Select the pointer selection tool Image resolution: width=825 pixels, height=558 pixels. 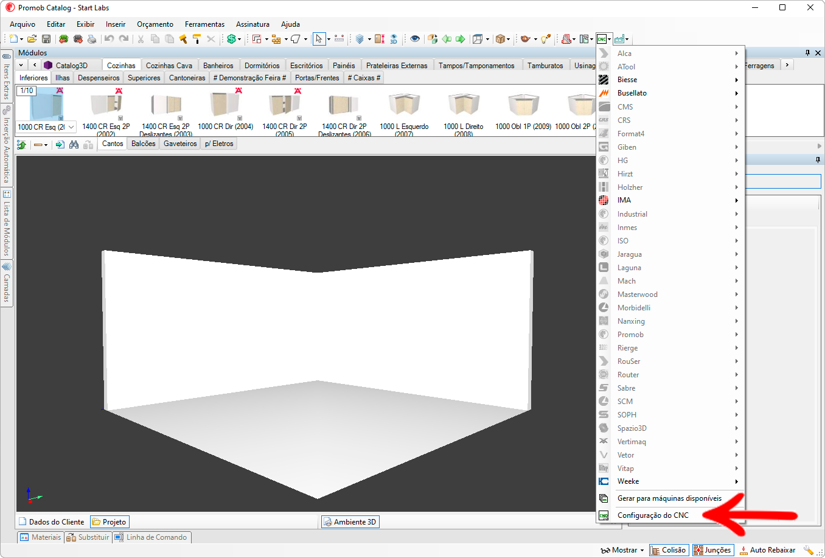(319, 39)
